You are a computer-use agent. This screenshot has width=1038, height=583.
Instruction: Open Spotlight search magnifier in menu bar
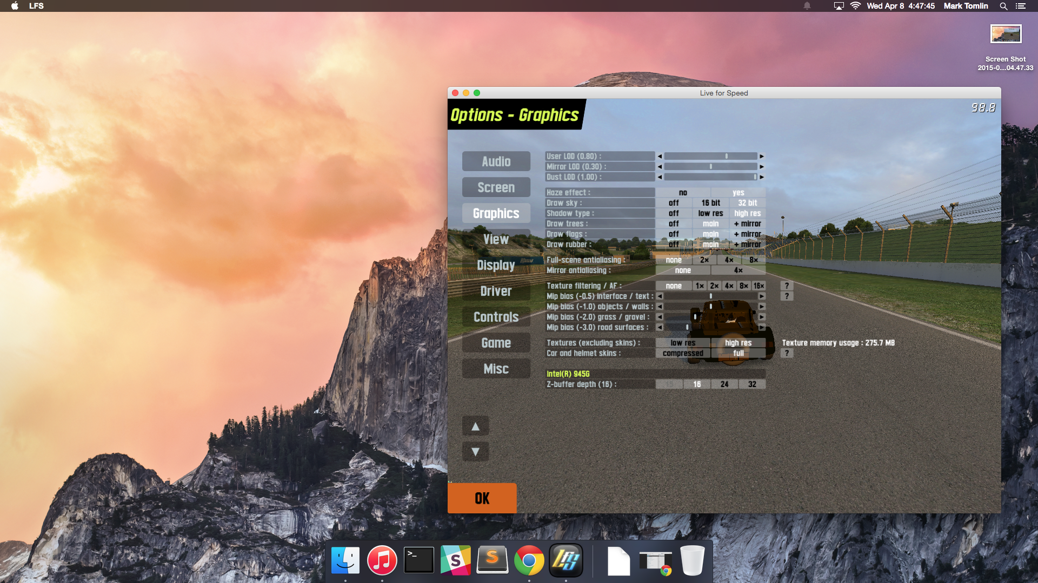[1003, 6]
